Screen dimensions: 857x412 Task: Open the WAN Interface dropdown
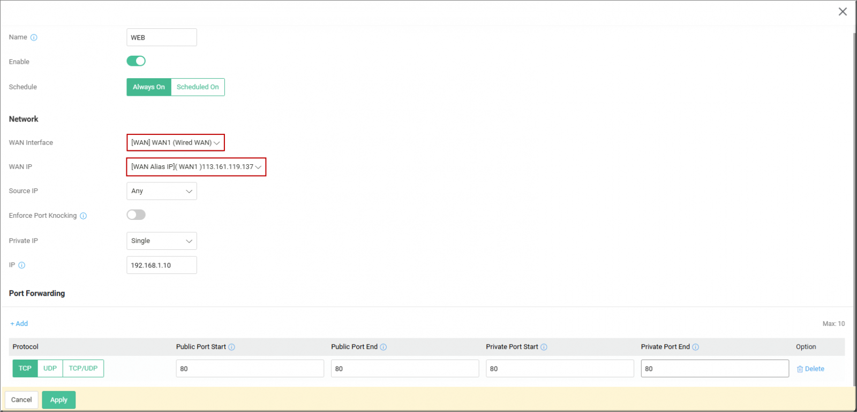(175, 143)
